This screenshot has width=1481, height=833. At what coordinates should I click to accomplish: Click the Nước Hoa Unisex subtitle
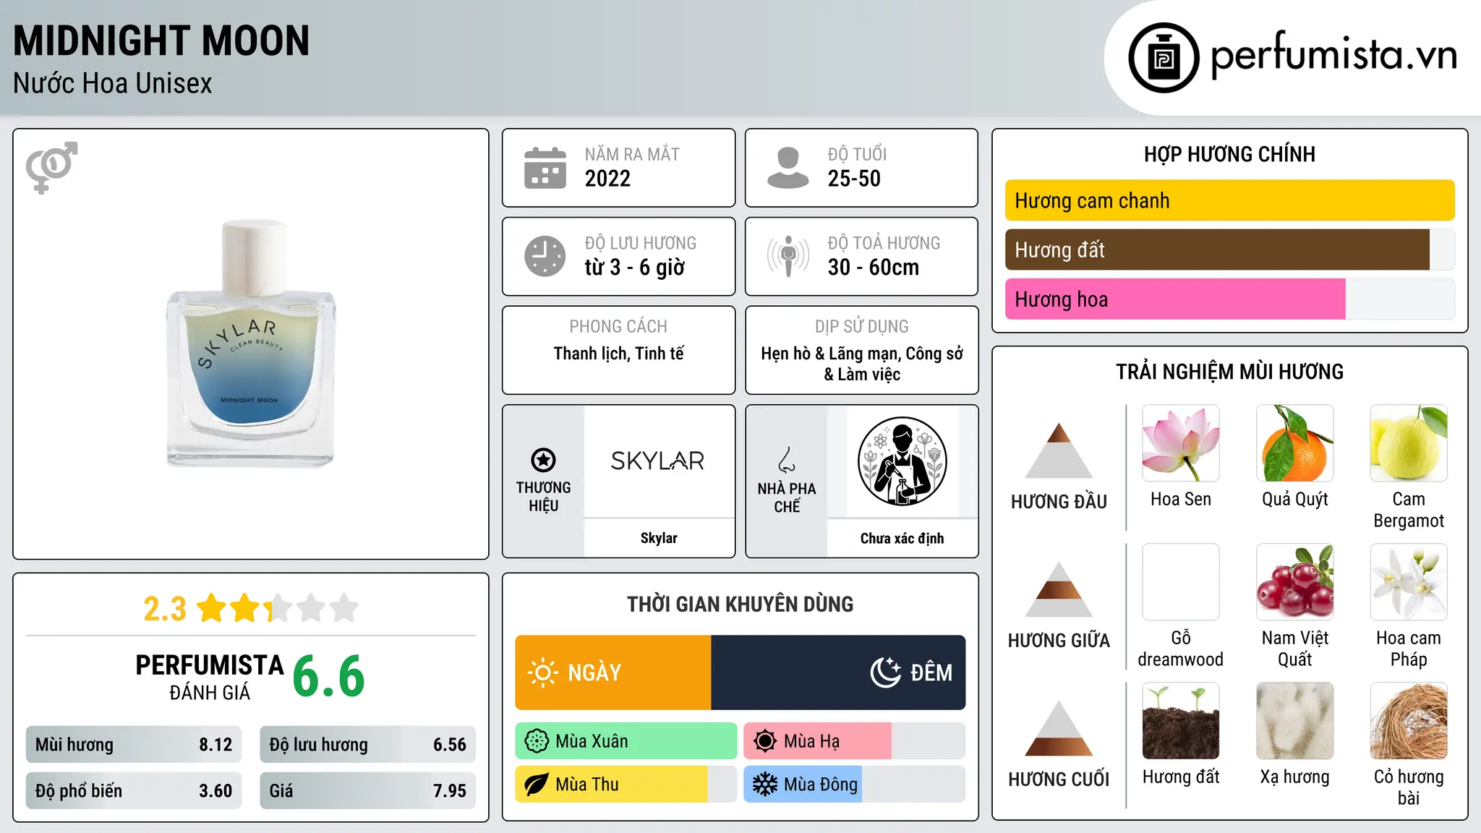tap(113, 83)
